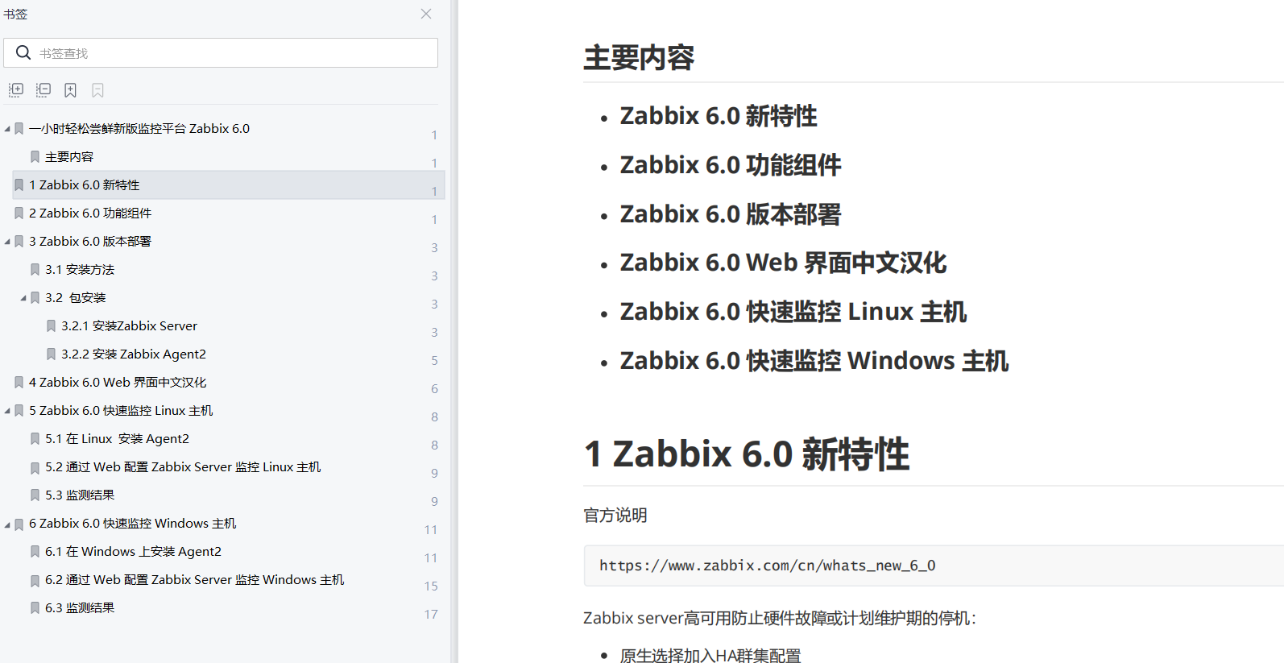
Task: Select 6 Zabbix 6.0 快速监控 Windows 主机
Action: (133, 523)
